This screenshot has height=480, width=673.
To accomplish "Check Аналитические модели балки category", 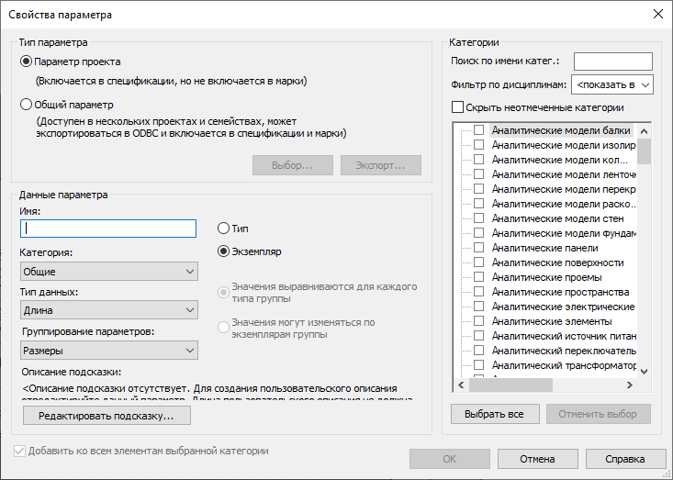I will click(x=478, y=130).
